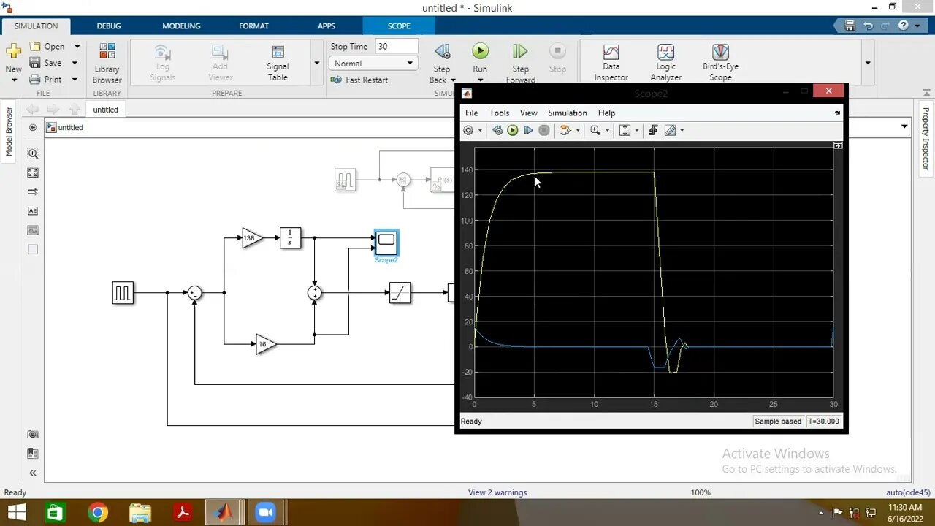Run the Simulink simulation
Image resolution: width=935 pixels, height=526 pixels.
(480, 58)
